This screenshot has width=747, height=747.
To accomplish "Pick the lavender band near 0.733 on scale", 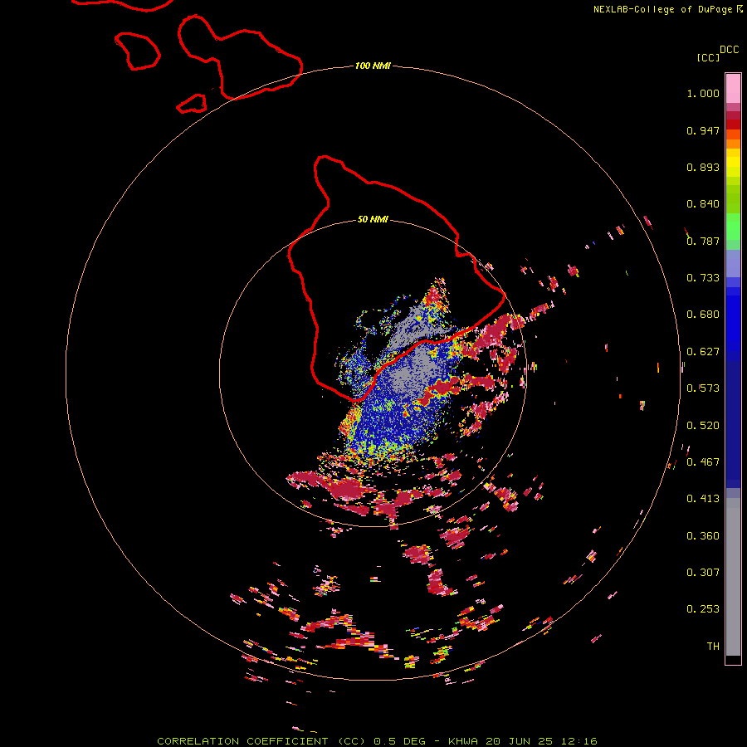I will 733,263.
